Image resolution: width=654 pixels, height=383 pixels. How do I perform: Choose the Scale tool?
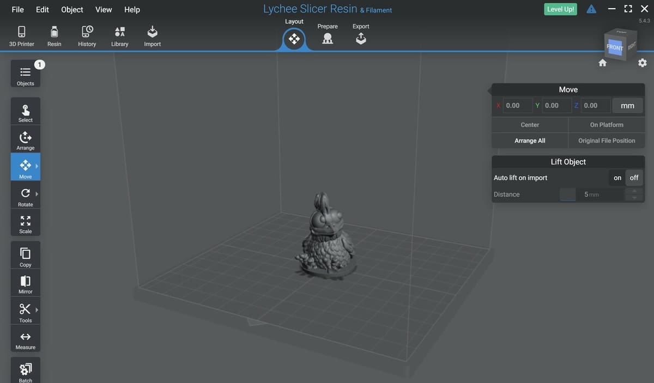coord(26,222)
